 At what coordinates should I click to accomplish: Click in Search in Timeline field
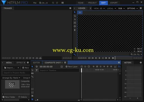59,70
